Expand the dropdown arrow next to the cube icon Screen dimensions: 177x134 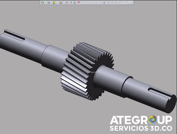(51, 3)
